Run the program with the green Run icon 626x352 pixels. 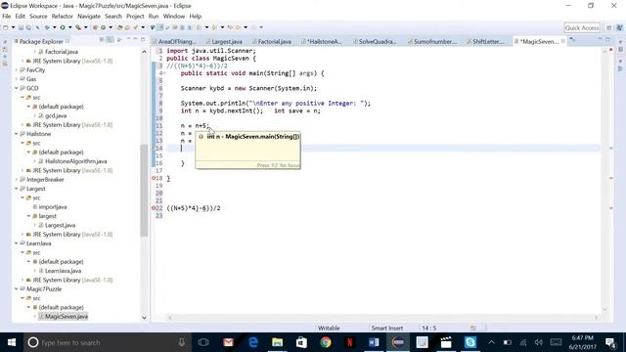tap(63, 27)
